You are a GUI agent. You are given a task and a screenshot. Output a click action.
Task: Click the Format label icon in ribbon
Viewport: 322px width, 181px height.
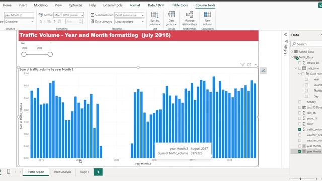[x=41, y=15]
